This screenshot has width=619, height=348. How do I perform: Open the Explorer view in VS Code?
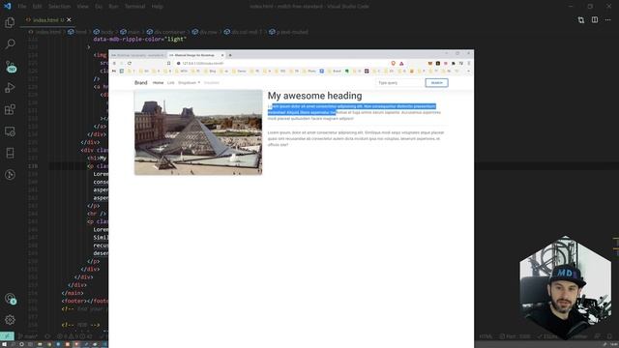10,22
